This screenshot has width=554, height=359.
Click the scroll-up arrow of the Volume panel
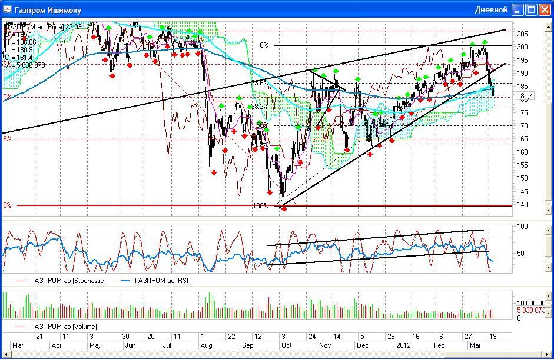click(548, 296)
